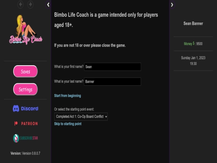Visit the SubscribeStar page link
The width and height of the screenshot is (217, 163).
(x=25, y=138)
